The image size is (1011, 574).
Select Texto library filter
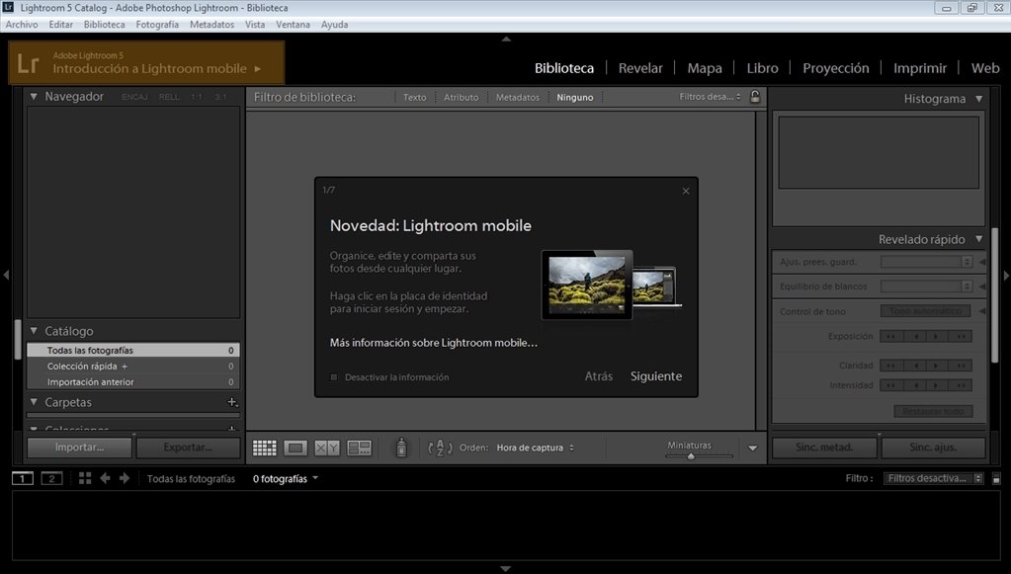coord(415,97)
